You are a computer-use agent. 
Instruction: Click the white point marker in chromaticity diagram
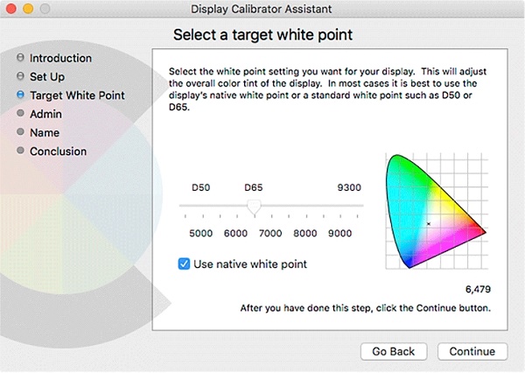point(429,223)
